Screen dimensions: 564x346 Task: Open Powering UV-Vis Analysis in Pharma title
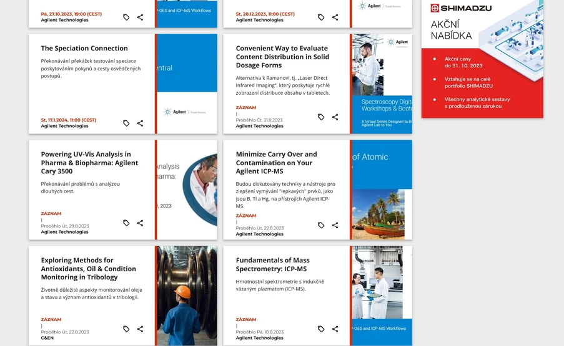(x=89, y=163)
